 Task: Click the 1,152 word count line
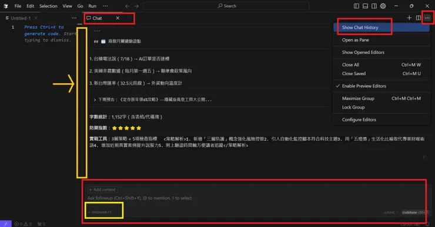[x=126, y=117]
